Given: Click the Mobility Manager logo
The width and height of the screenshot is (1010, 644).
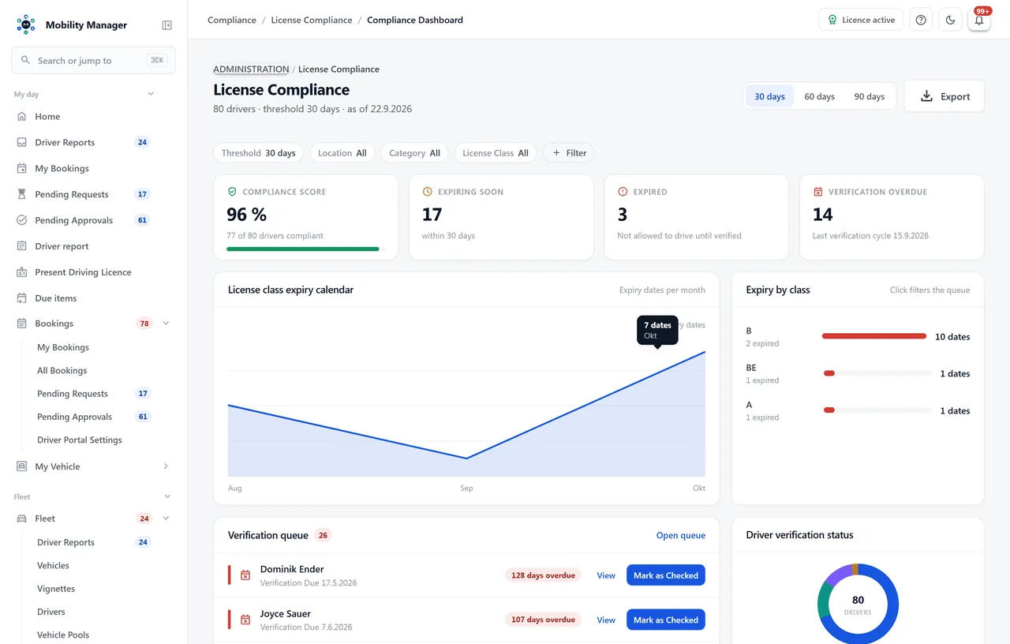Looking at the screenshot, I should 26,24.
